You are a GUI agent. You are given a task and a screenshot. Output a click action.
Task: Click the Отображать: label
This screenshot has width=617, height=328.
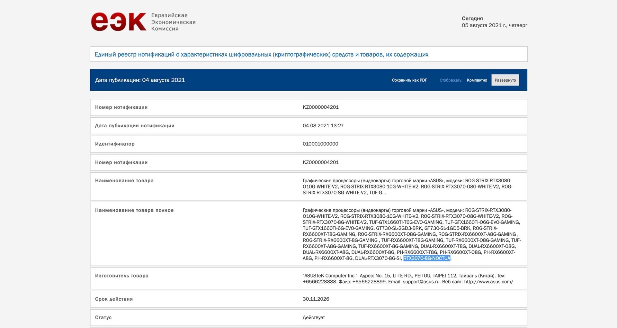[451, 80]
